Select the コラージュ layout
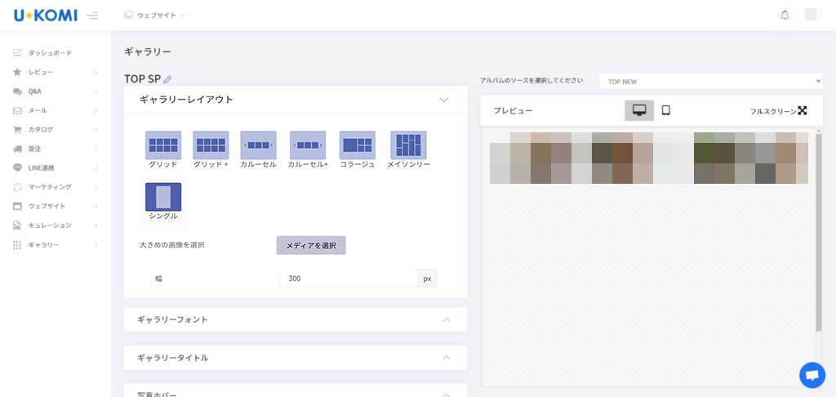Image resolution: width=836 pixels, height=397 pixels. click(x=358, y=149)
